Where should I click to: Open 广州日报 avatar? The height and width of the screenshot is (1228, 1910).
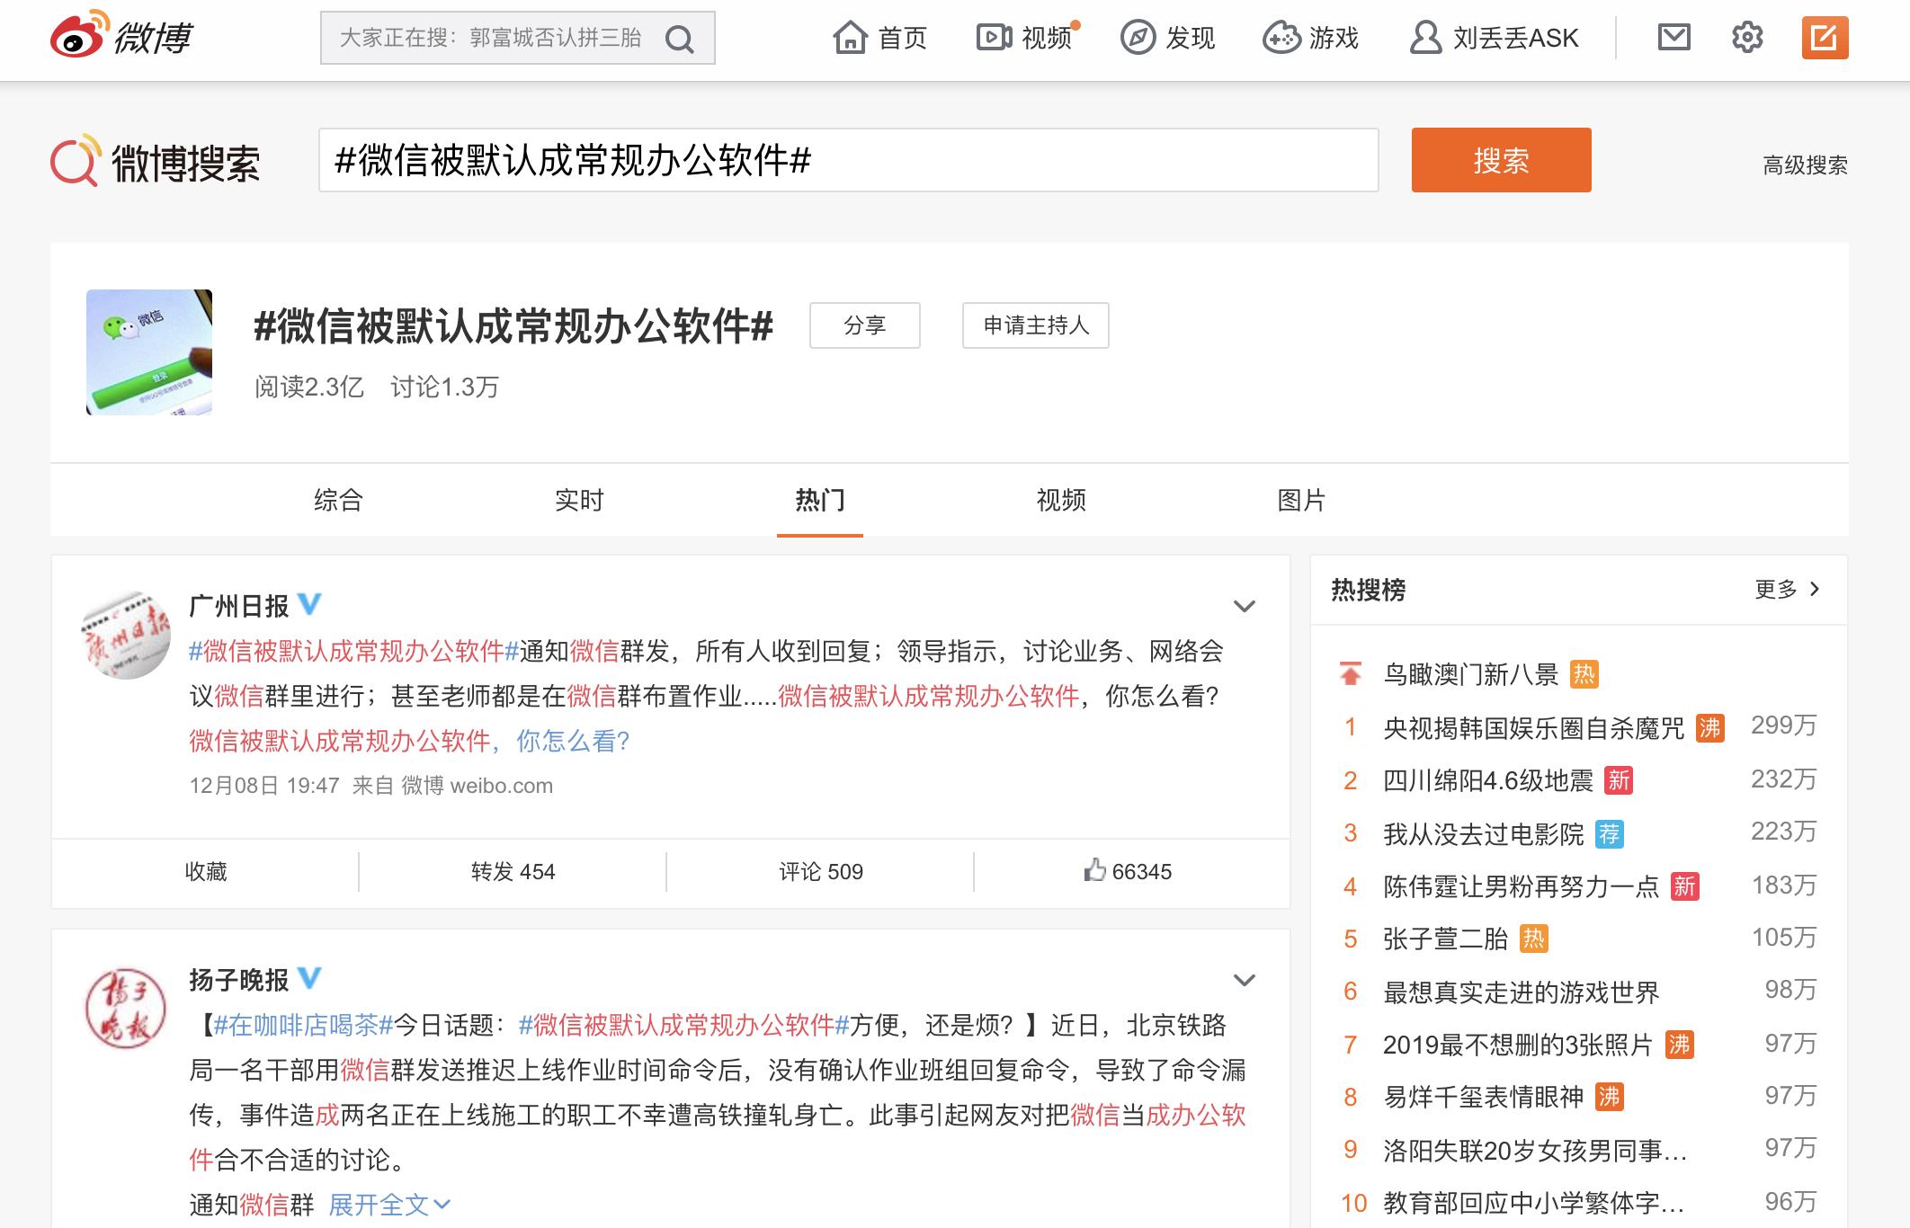coord(126,635)
